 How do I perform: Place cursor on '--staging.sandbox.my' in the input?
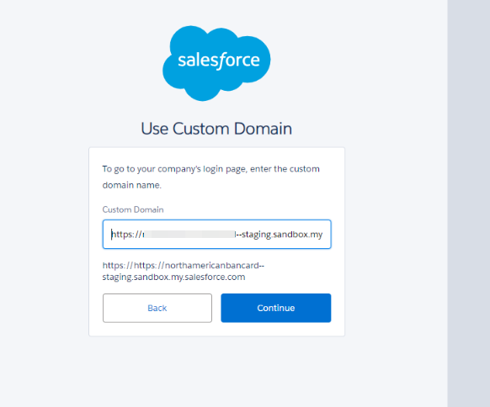tap(279, 235)
